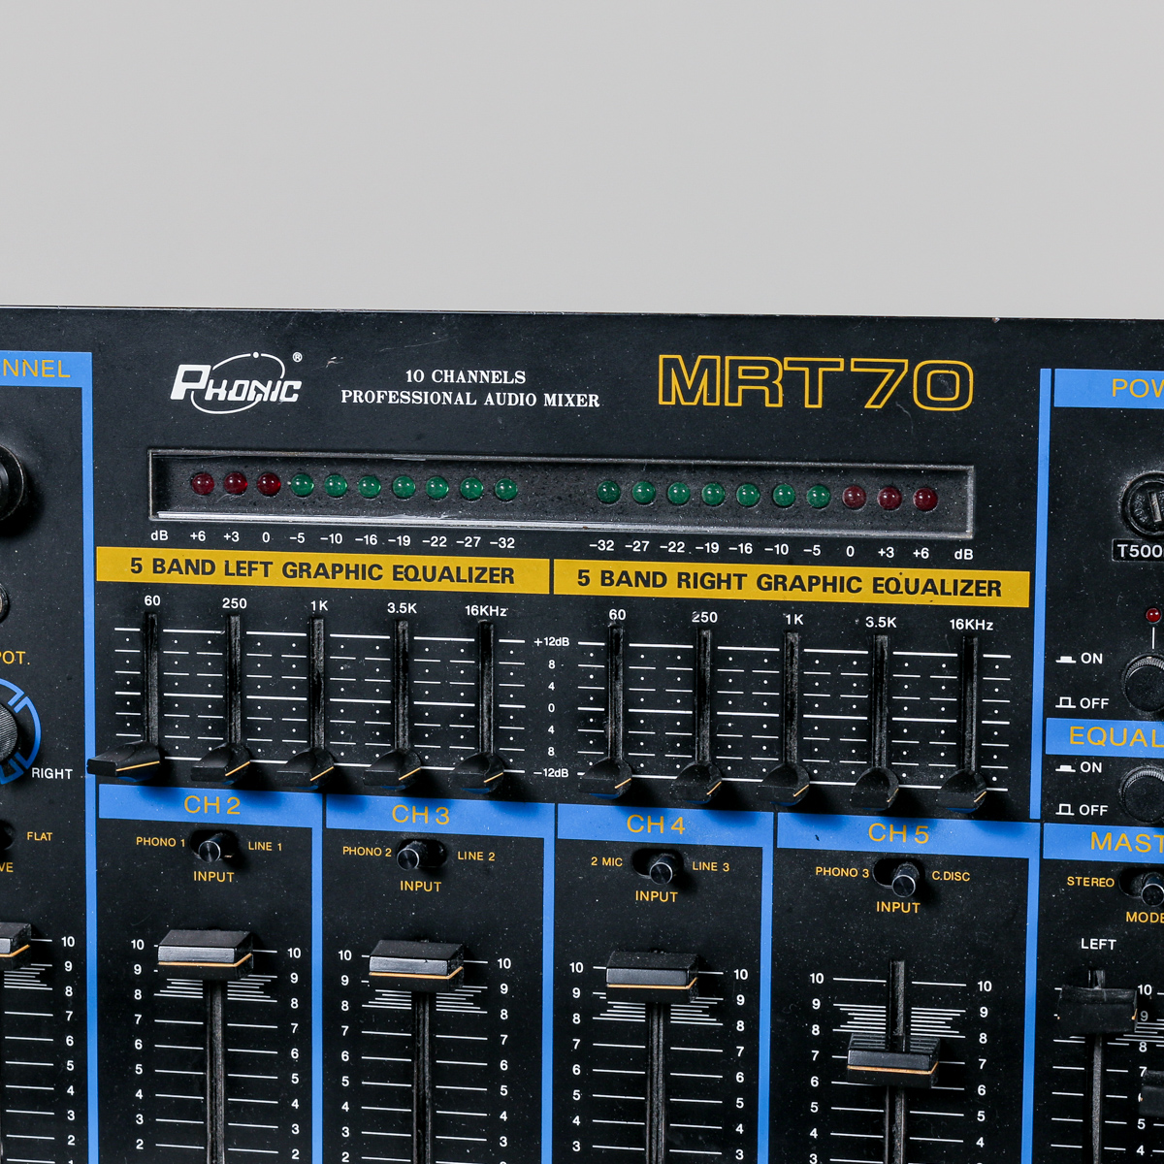Click the -12dB scale marking
This screenshot has width=1164, height=1164.
tap(551, 773)
